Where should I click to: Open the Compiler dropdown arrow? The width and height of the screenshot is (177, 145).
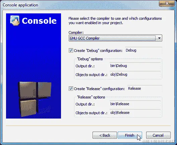tap(159, 38)
